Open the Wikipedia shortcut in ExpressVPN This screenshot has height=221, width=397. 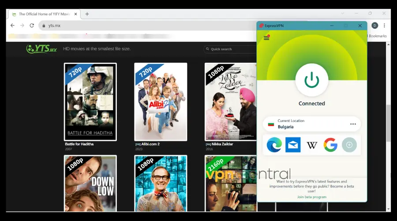(x=312, y=145)
